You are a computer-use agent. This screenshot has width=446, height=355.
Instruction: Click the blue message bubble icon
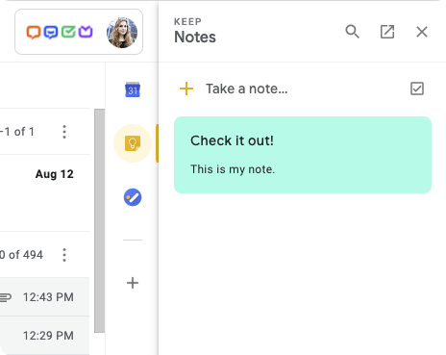point(51,32)
